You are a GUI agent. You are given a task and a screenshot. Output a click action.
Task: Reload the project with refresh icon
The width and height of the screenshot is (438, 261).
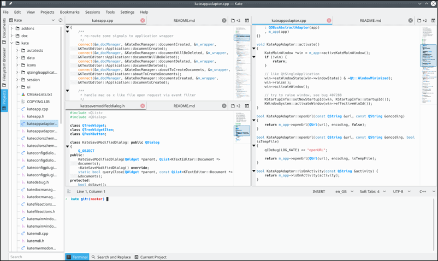pyautogui.click(x=60, y=20)
